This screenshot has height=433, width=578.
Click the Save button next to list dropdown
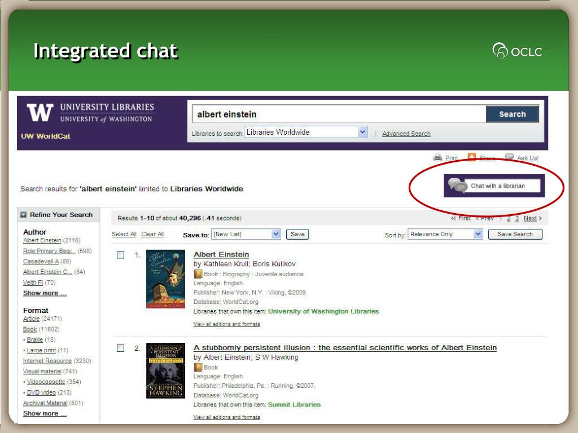coord(297,234)
